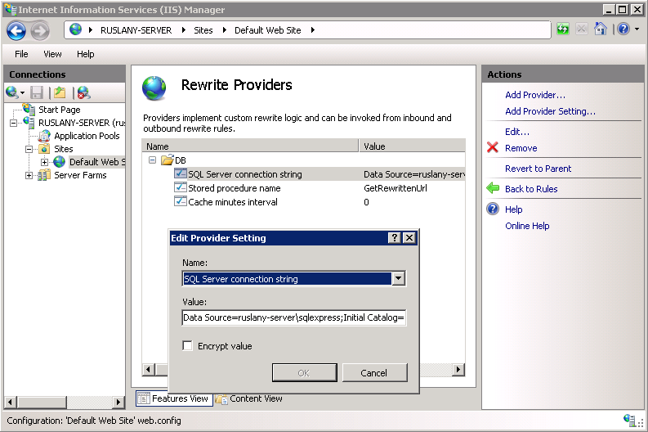Click the green Back to Rules arrow icon
The height and width of the screenshot is (432, 648).
[x=492, y=189]
